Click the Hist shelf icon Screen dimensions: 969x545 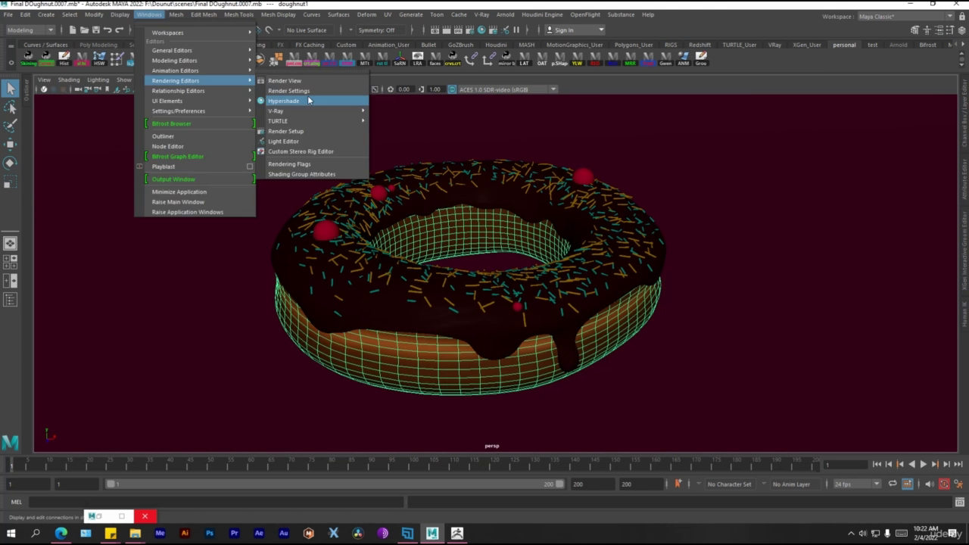[64, 58]
